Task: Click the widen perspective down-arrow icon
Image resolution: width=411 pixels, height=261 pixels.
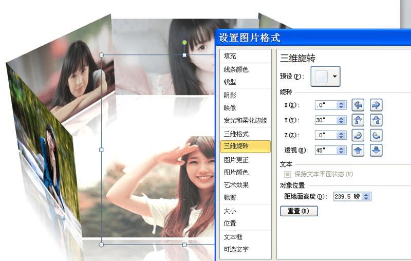Action: click(376, 150)
